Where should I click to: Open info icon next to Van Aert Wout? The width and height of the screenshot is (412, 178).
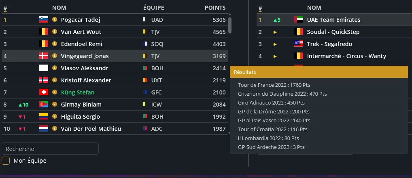pyautogui.click(x=55, y=32)
